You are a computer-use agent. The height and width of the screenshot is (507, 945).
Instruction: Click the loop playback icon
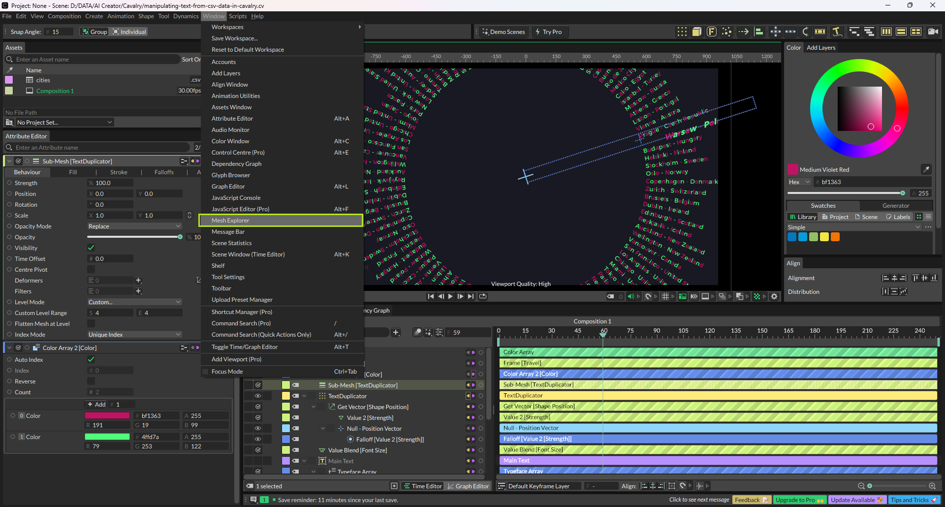point(483,296)
